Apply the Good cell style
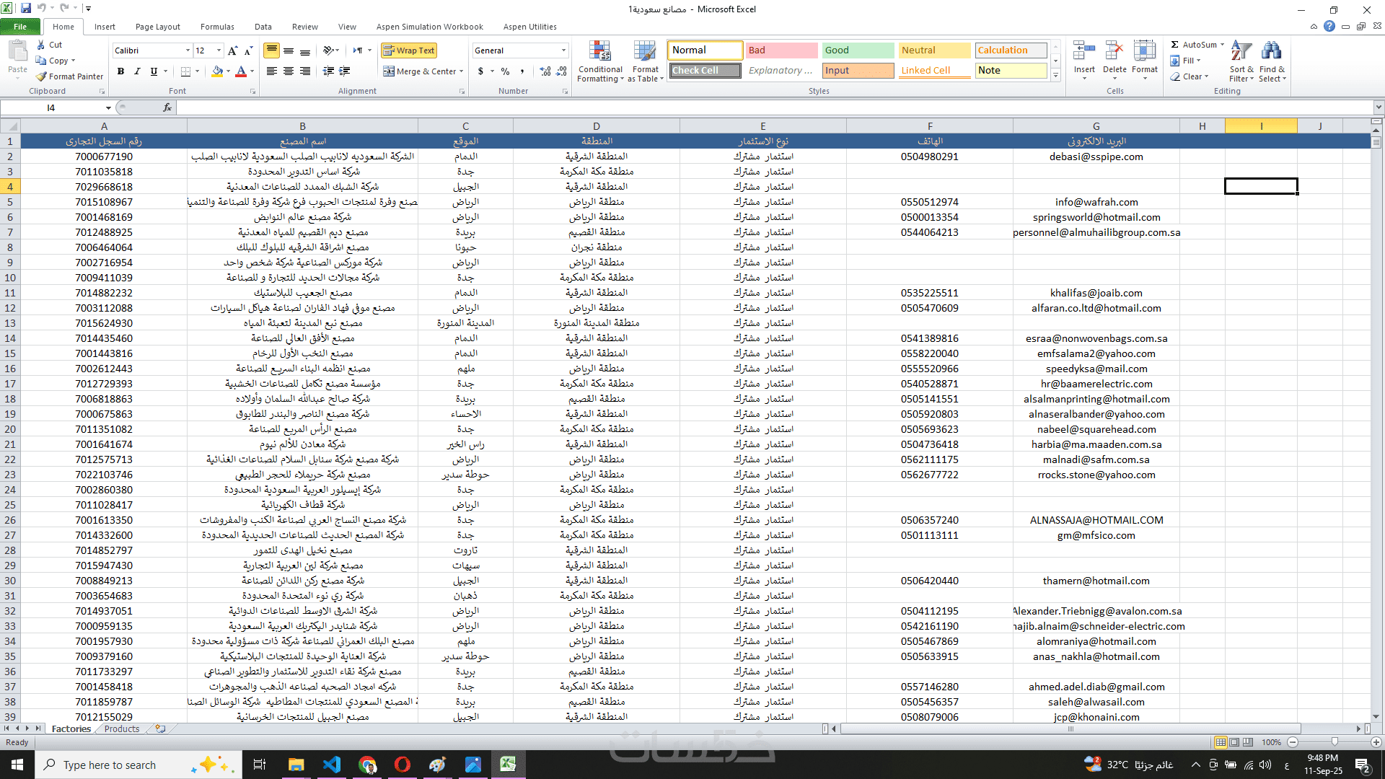The height and width of the screenshot is (779, 1385). 857,50
